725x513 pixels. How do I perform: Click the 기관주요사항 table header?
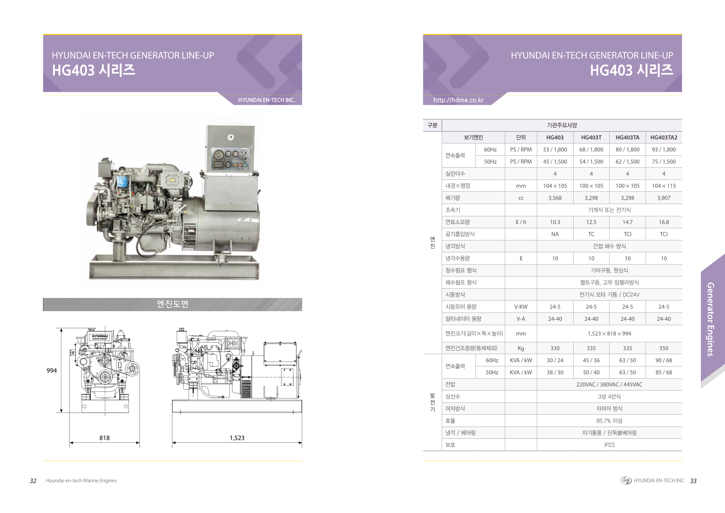tap(561, 125)
